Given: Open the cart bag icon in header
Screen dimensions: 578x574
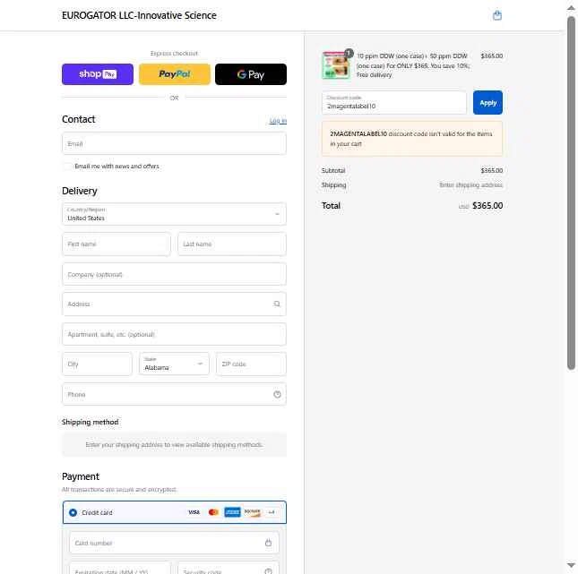Looking at the screenshot, I should (x=497, y=15).
